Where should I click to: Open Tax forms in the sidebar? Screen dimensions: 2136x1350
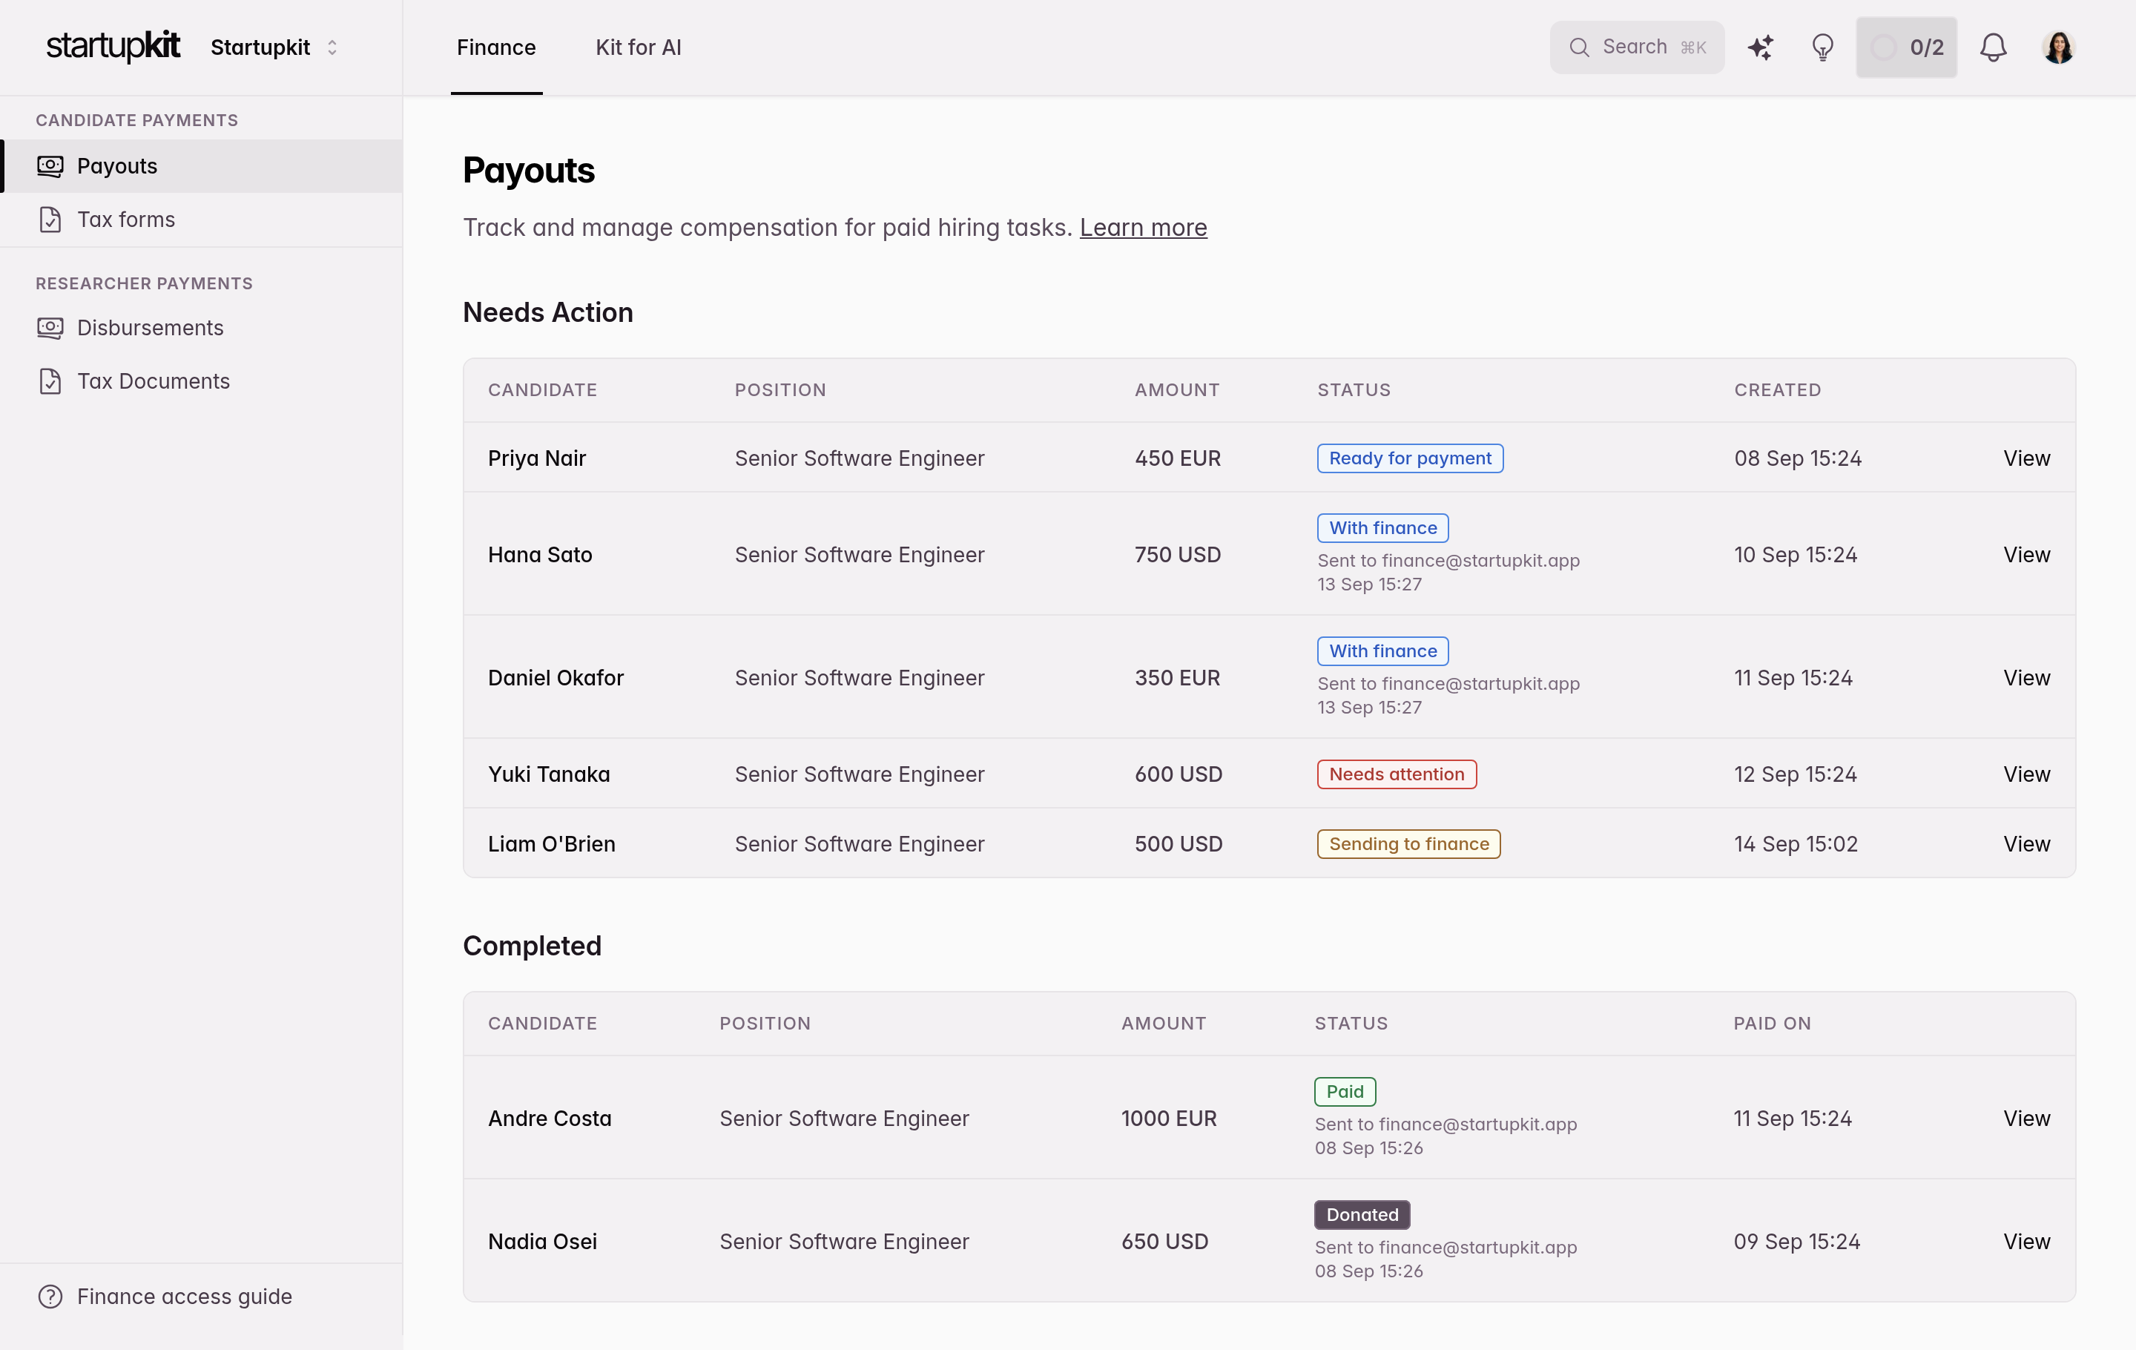click(200, 219)
